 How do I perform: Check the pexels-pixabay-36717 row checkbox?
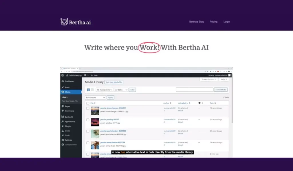[88, 120]
